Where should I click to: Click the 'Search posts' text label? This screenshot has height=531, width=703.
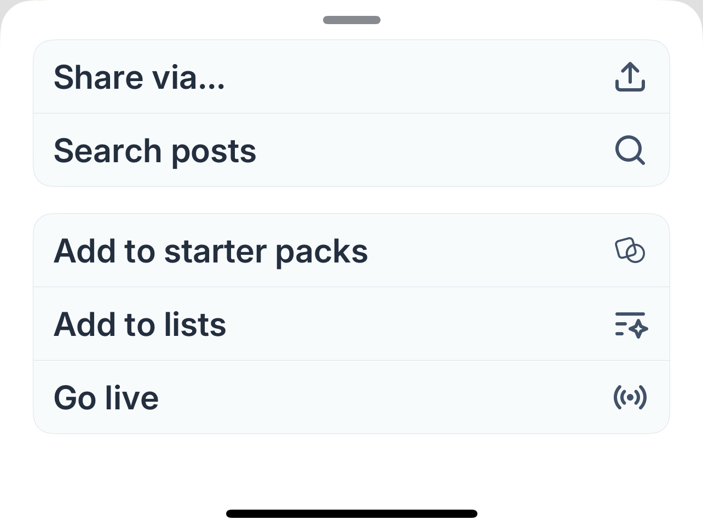click(x=155, y=151)
